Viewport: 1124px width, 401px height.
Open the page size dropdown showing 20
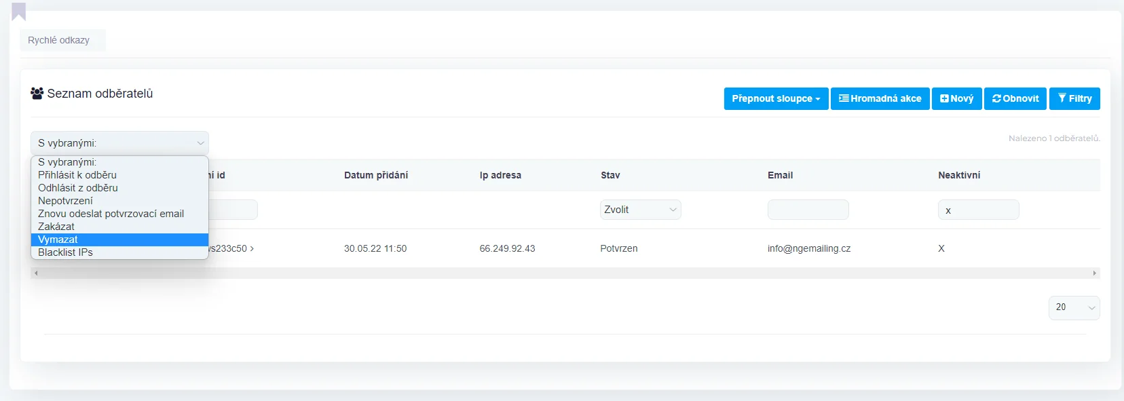[1074, 307]
